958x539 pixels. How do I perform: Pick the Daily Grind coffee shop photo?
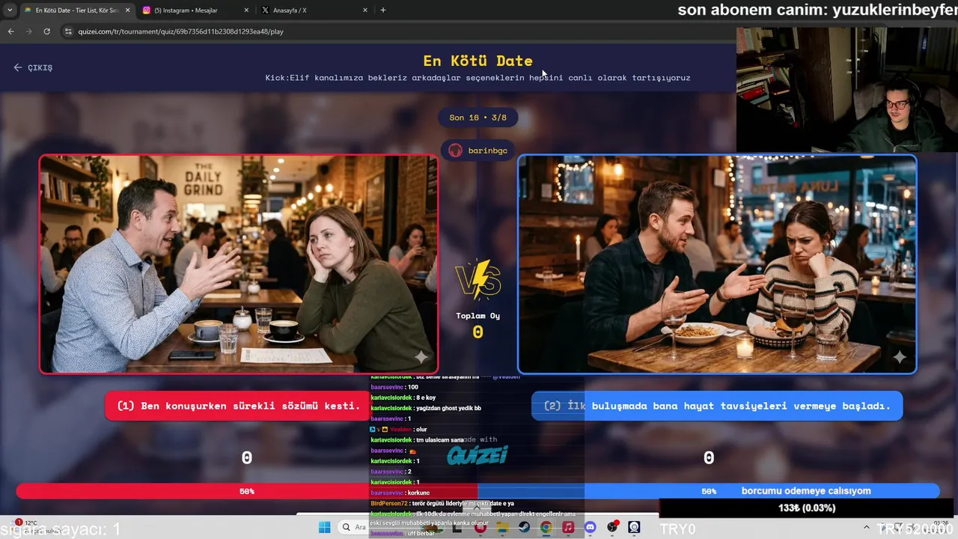click(239, 264)
